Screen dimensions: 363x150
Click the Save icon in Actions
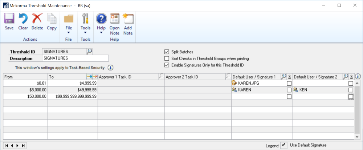pos(9,19)
